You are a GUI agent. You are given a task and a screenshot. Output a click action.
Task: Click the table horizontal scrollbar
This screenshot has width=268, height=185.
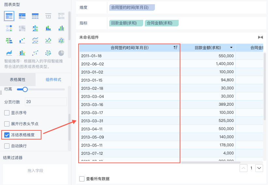tap(211, 163)
